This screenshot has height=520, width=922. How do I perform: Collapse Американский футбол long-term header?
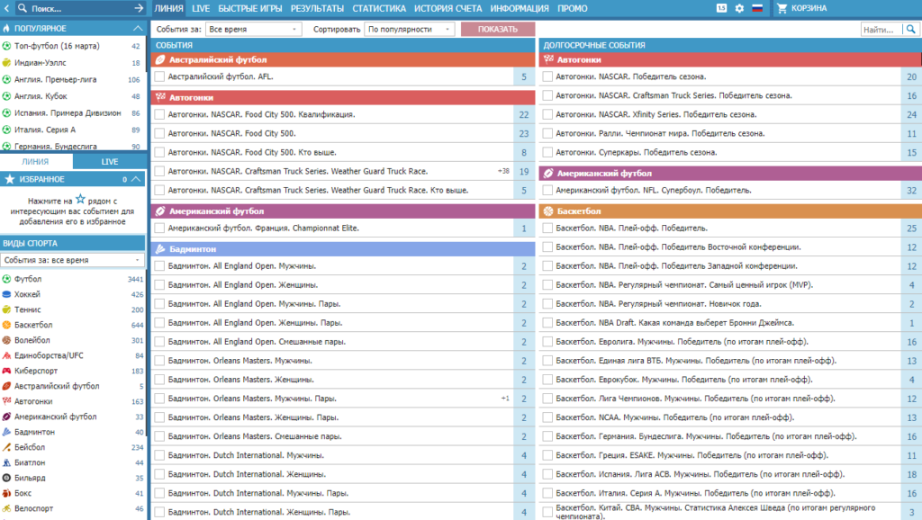point(730,174)
